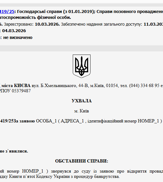Click the Ukrainian trident coat of arms image

tap(82, 66)
